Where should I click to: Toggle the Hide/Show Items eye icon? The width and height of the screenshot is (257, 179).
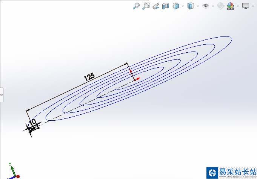[206, 6]
